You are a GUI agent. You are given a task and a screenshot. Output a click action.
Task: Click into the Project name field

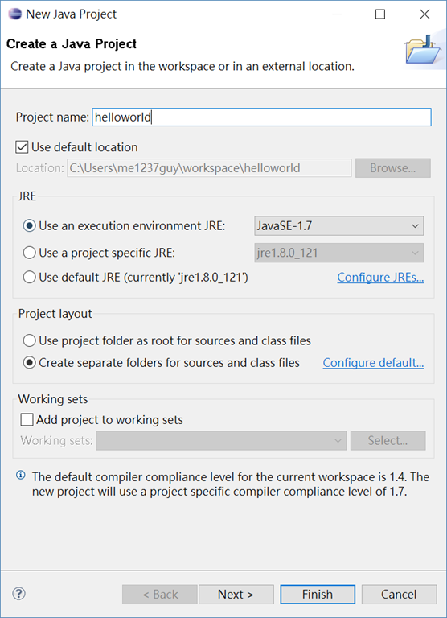tap(261, 117)
